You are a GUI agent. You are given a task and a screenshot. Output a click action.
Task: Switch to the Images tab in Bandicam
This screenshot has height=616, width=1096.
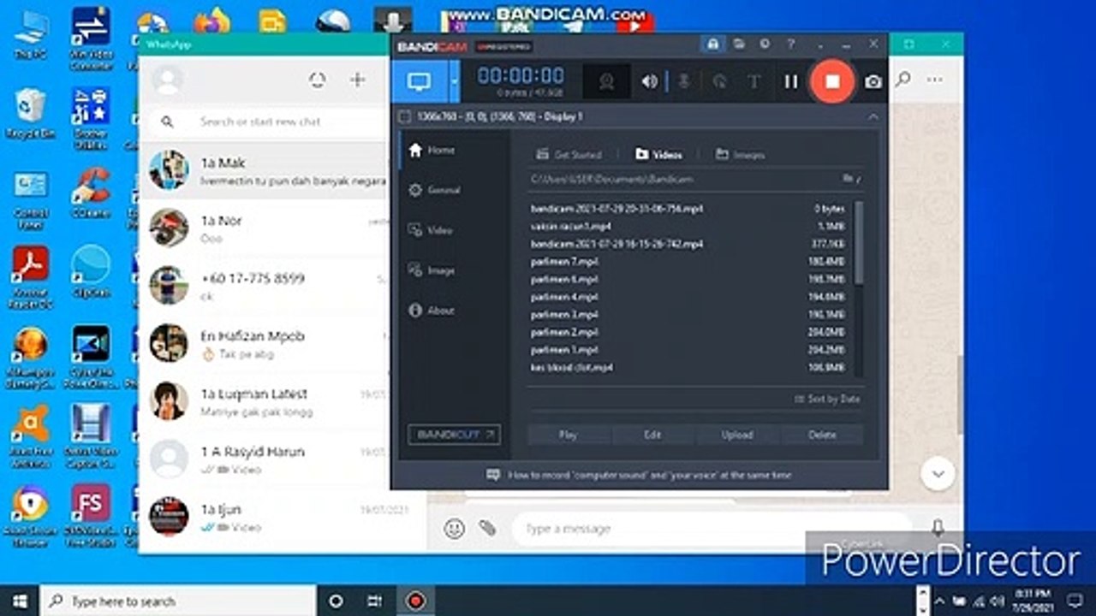pyautogui.click(x=740, y=155)
